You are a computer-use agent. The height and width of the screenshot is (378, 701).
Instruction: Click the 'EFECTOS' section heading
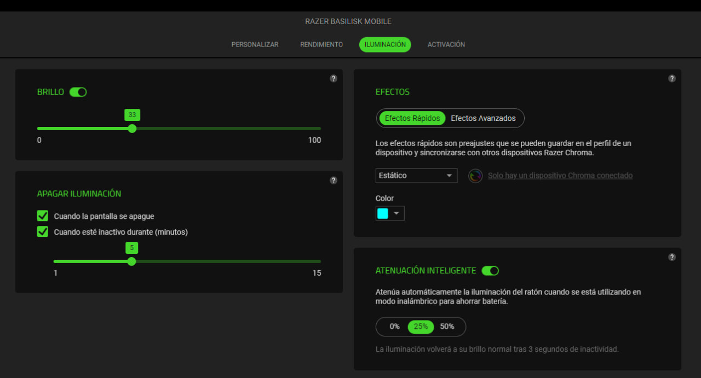pyautogui.click(x=393, y=92)
